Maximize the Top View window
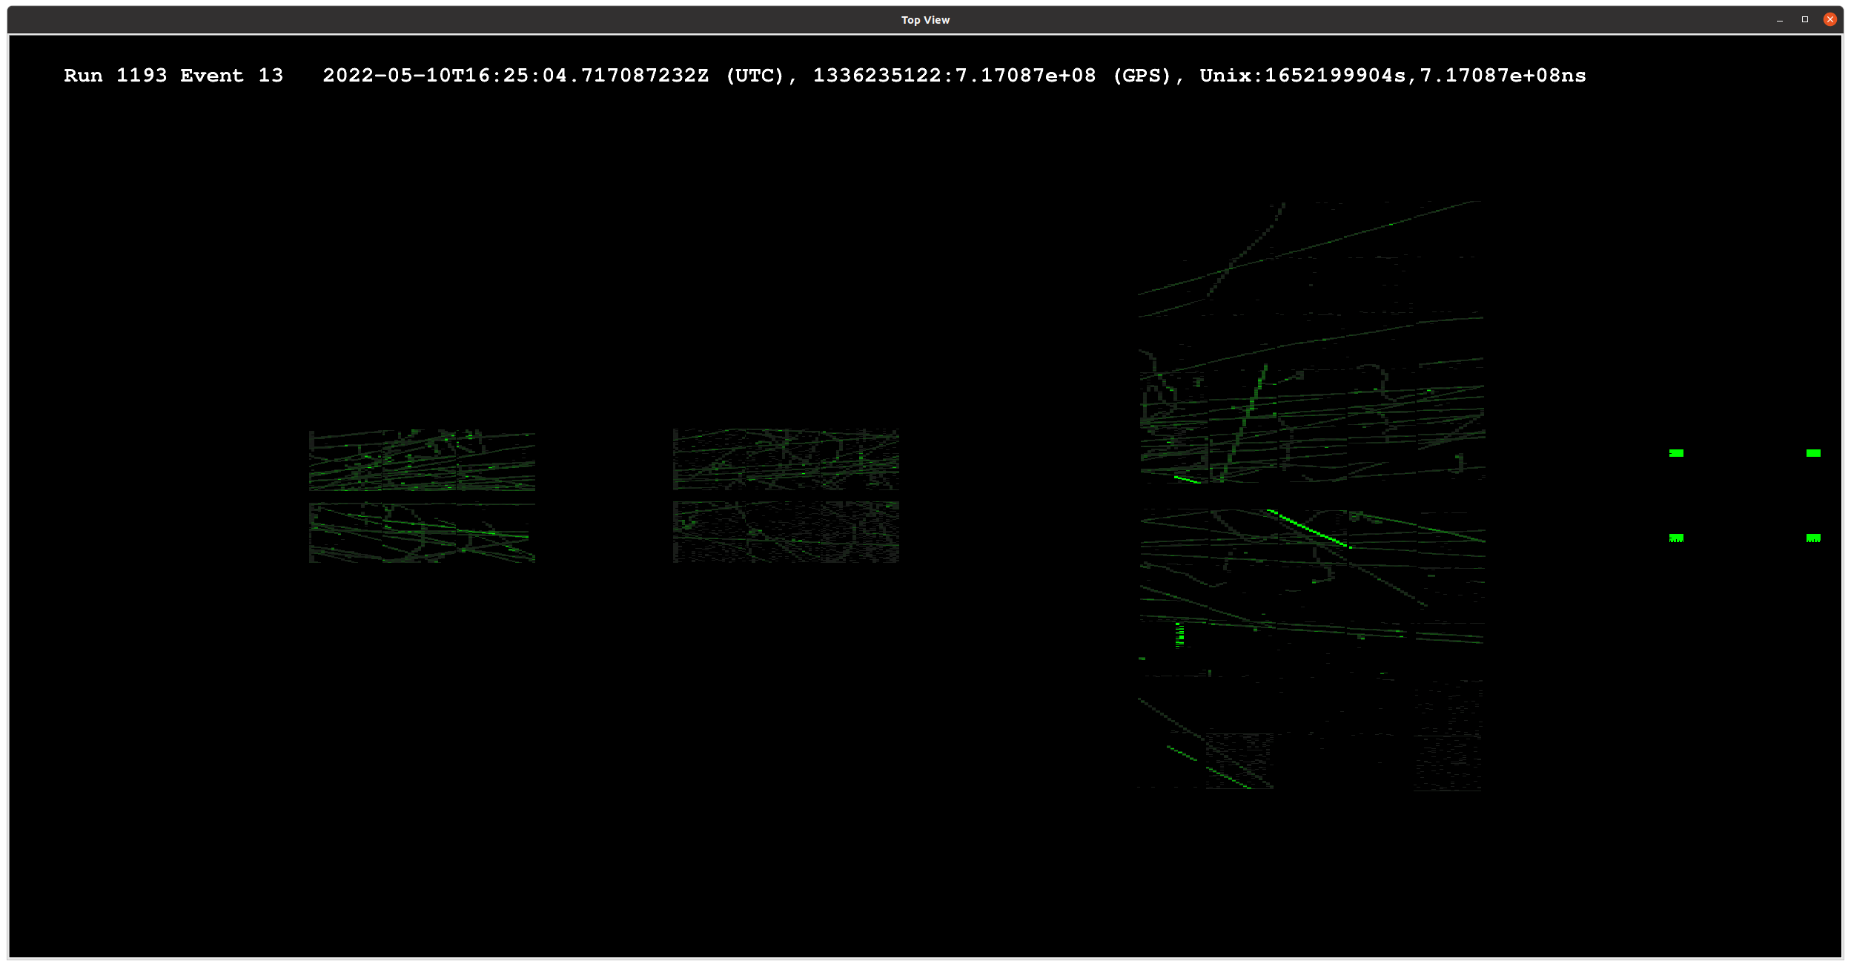The width and height of the screenshot is (1851, 967). click(1805, 20)
